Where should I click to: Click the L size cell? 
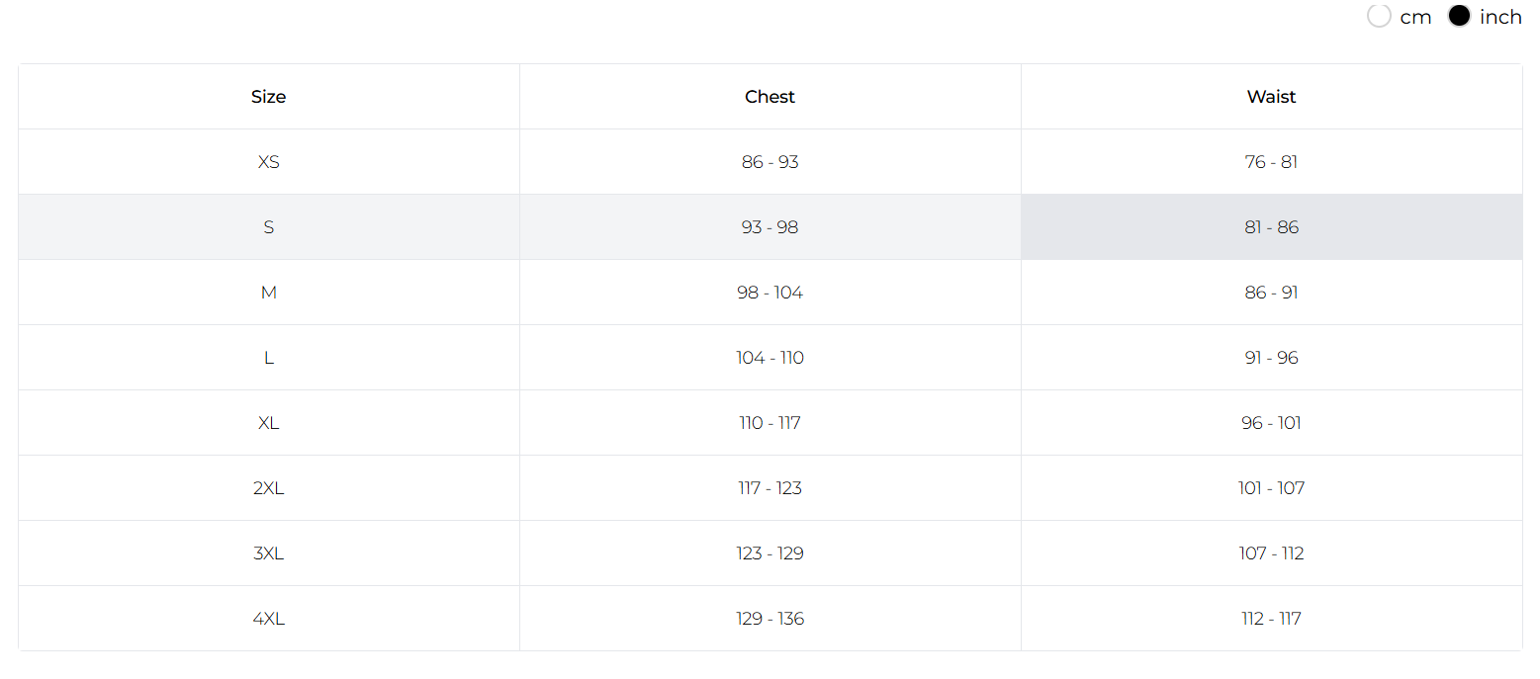[x=269, y=358]
